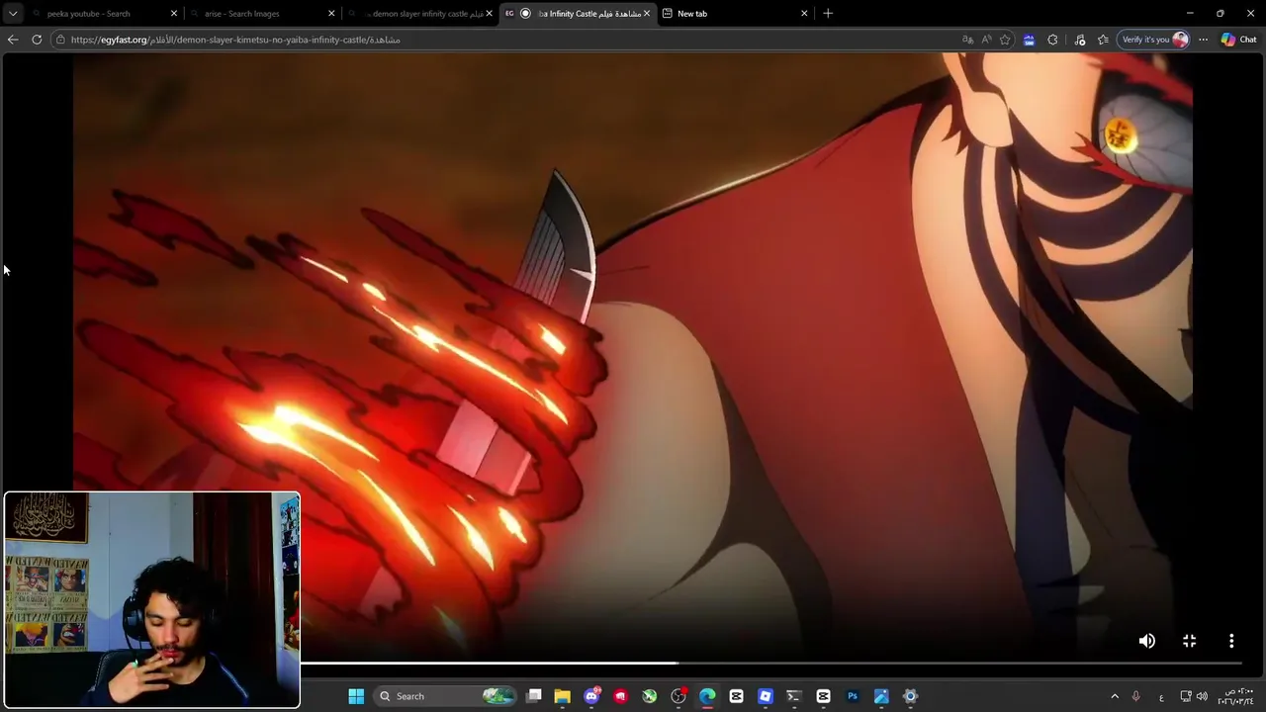Close the 'arise - Search Images' tab
The width and height of the screenshot is (1266, 712).
[331, 14]
